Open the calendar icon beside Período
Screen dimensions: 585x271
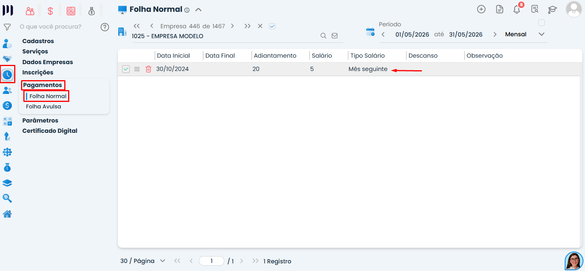tap(370, 32)
